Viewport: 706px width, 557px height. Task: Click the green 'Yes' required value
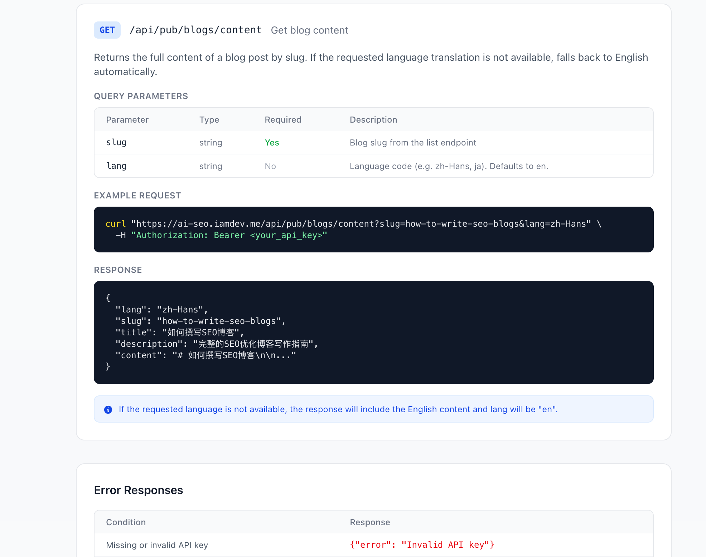pyautogui.click(x=272, y=143)
